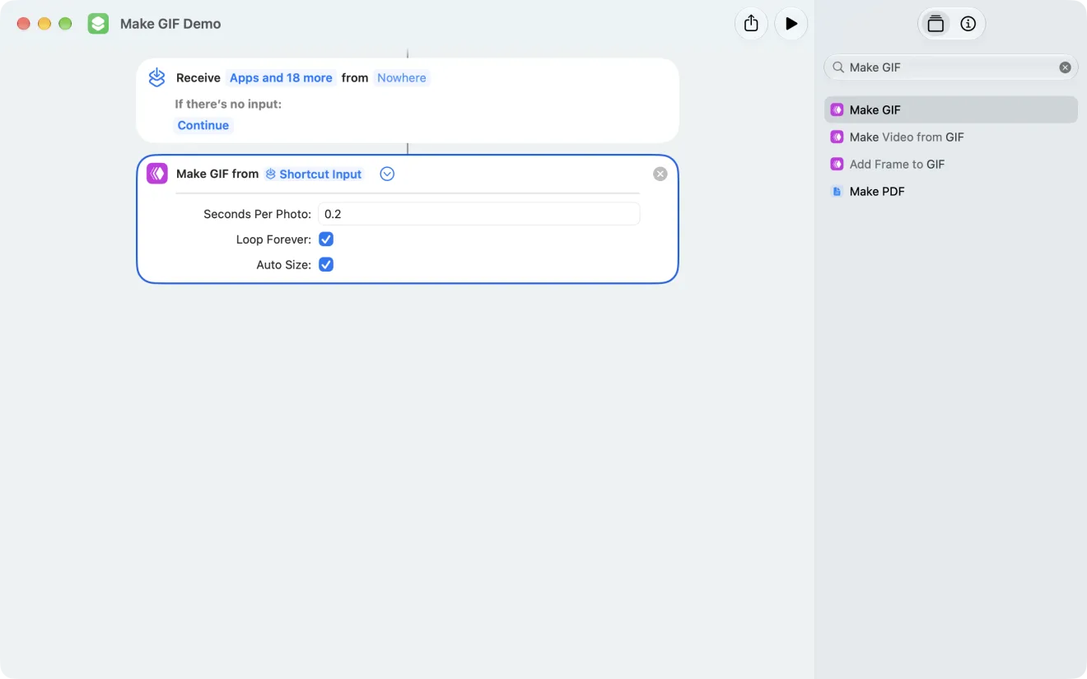Click in the Make GIF search field
1087x679 pixels.
coord(951,67)
